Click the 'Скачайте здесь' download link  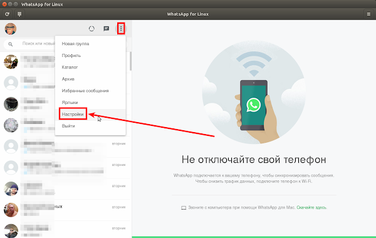(x=311, y=207)
